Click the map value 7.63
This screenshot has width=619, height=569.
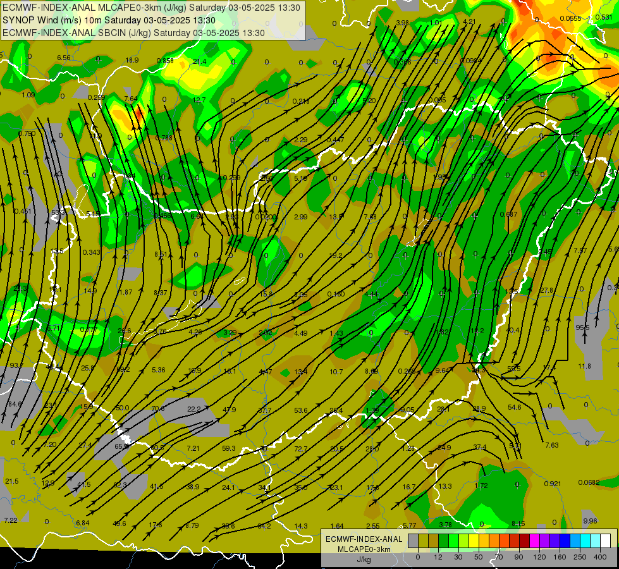pyautogui.click(x=552, y=446)
